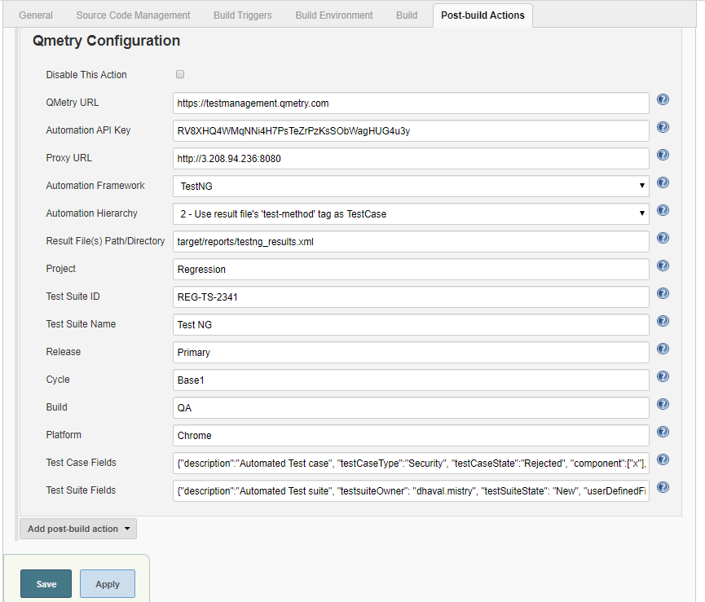The image size is (705, 602).
Task: Click the Test Suite Fields label
Action: tap(81, 490)
